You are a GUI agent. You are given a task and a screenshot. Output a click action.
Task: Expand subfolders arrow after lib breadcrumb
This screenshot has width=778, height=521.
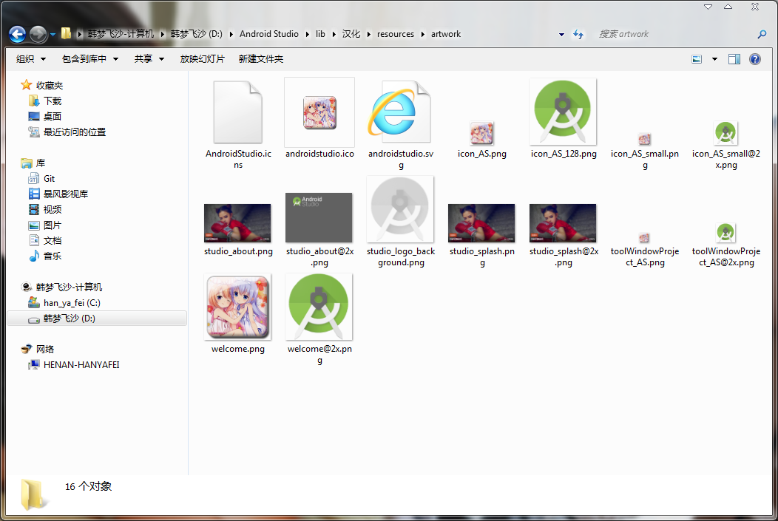click(x=334, y=34)
